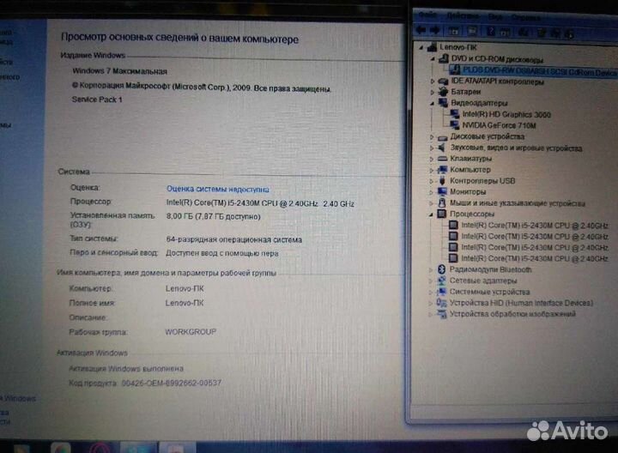Click the Системные устройства icon
618x453 pixels.
pos(441,292)
